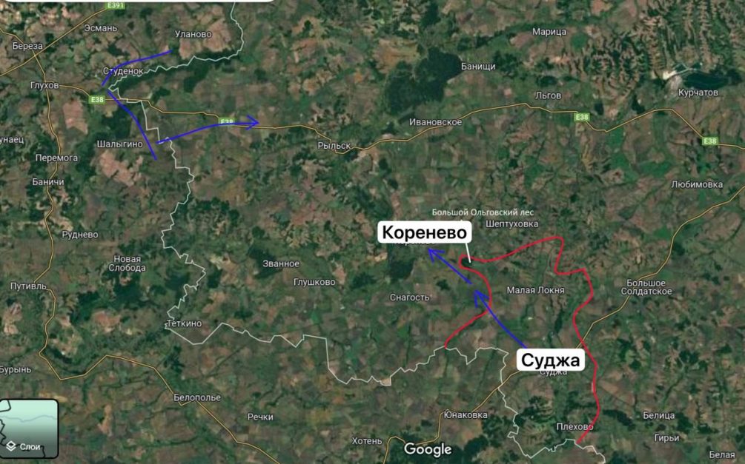Click the Плехово village label
Viewport: 745px width, 464px height.
[575, 426]
